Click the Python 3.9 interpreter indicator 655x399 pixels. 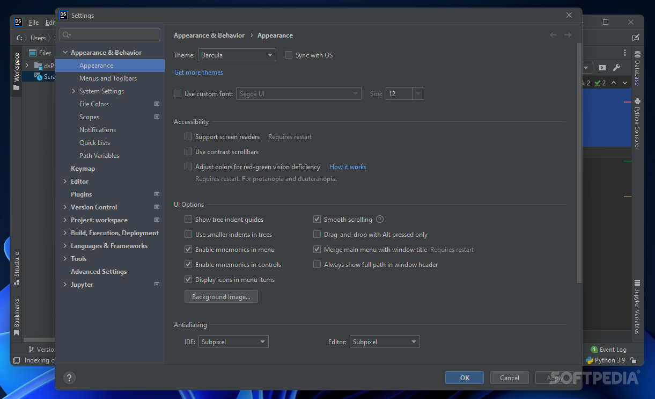click(x=605, y=360)
